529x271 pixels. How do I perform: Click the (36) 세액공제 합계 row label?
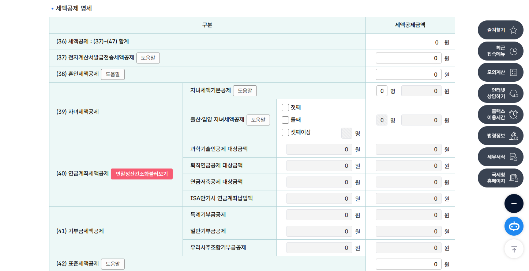93,42
